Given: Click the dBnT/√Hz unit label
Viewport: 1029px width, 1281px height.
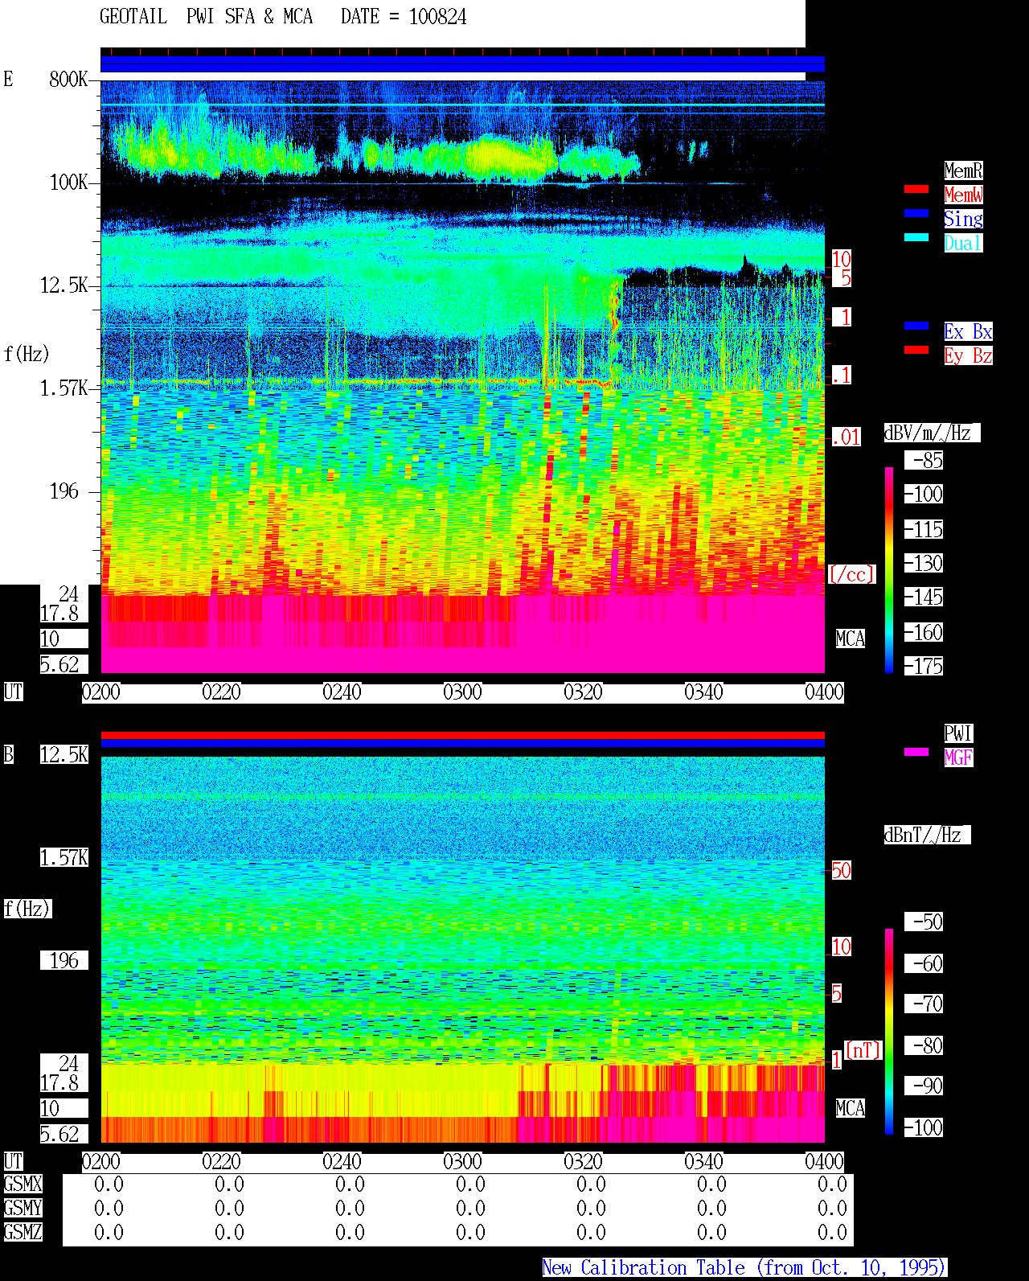Looking at the screenshot, I should coord(927,835).
